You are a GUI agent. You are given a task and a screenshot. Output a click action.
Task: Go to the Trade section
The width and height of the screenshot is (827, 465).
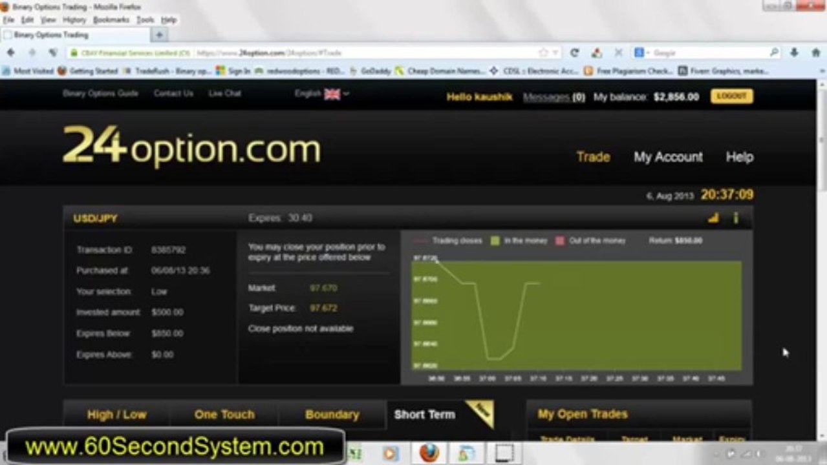coord(593,157)
